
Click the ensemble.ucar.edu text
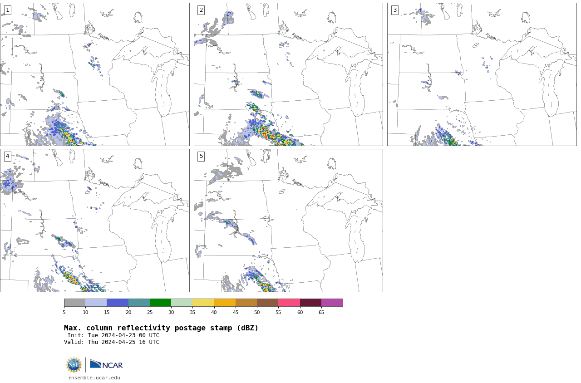tap(94, 378)
